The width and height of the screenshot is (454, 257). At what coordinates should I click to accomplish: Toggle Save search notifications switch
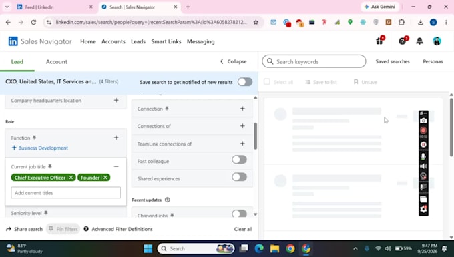tap(245, 82)
